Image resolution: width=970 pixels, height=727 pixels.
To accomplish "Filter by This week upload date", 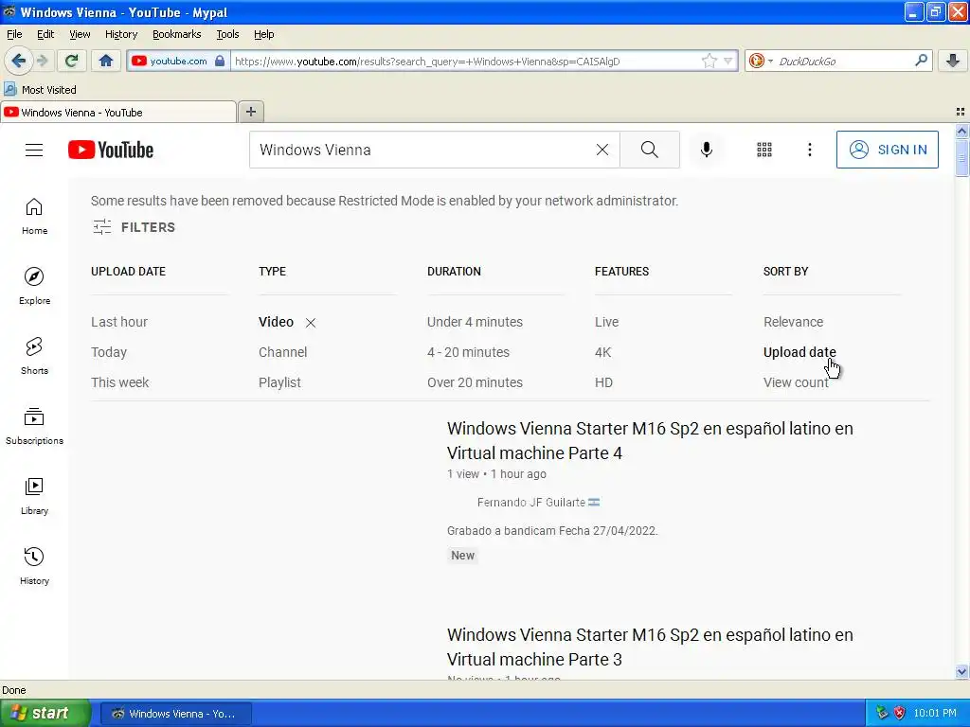I will (120, 382).
